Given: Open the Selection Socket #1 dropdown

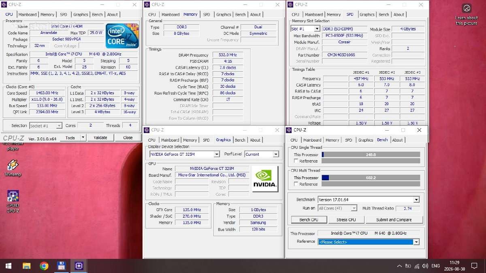Looking at the screenshot, I should pyautogui.click(x=59, y=126).
